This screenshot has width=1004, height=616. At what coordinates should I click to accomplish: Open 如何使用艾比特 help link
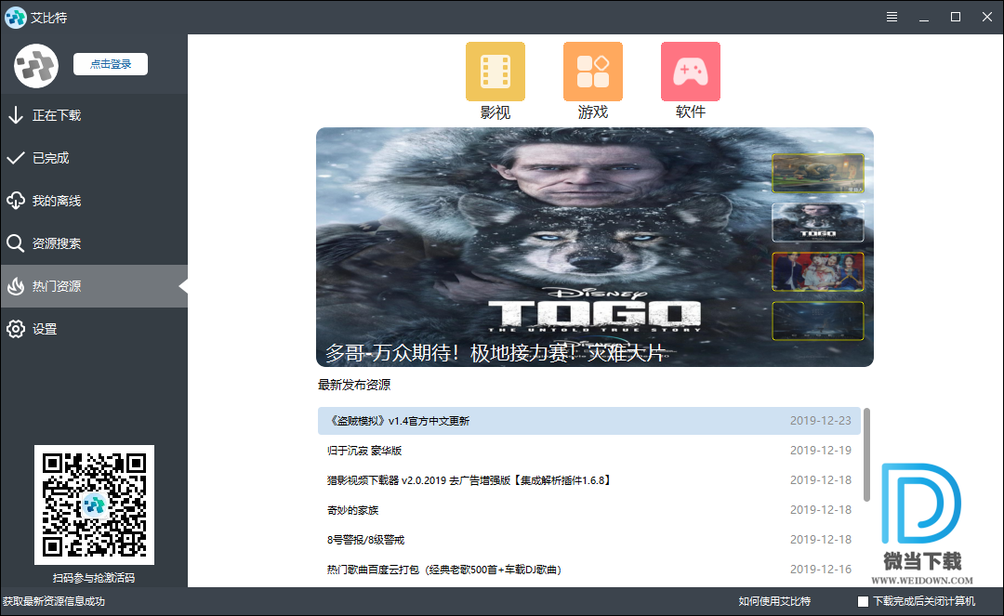774,601
